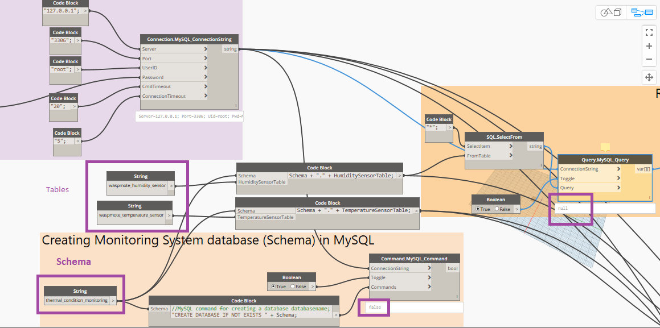The image size is (660, 328).
Task: Click the zoom to fit icon
Action: pos(649,32)
